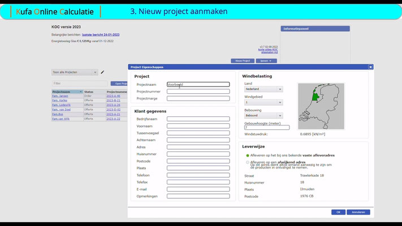Click the Bedrijfsnaam input field
402x226 pixels.
(x=198, y=119)
